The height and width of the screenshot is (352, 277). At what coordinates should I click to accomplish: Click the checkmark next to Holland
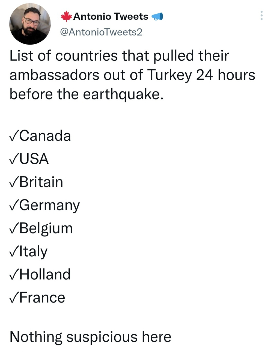[x=14, y=274]
